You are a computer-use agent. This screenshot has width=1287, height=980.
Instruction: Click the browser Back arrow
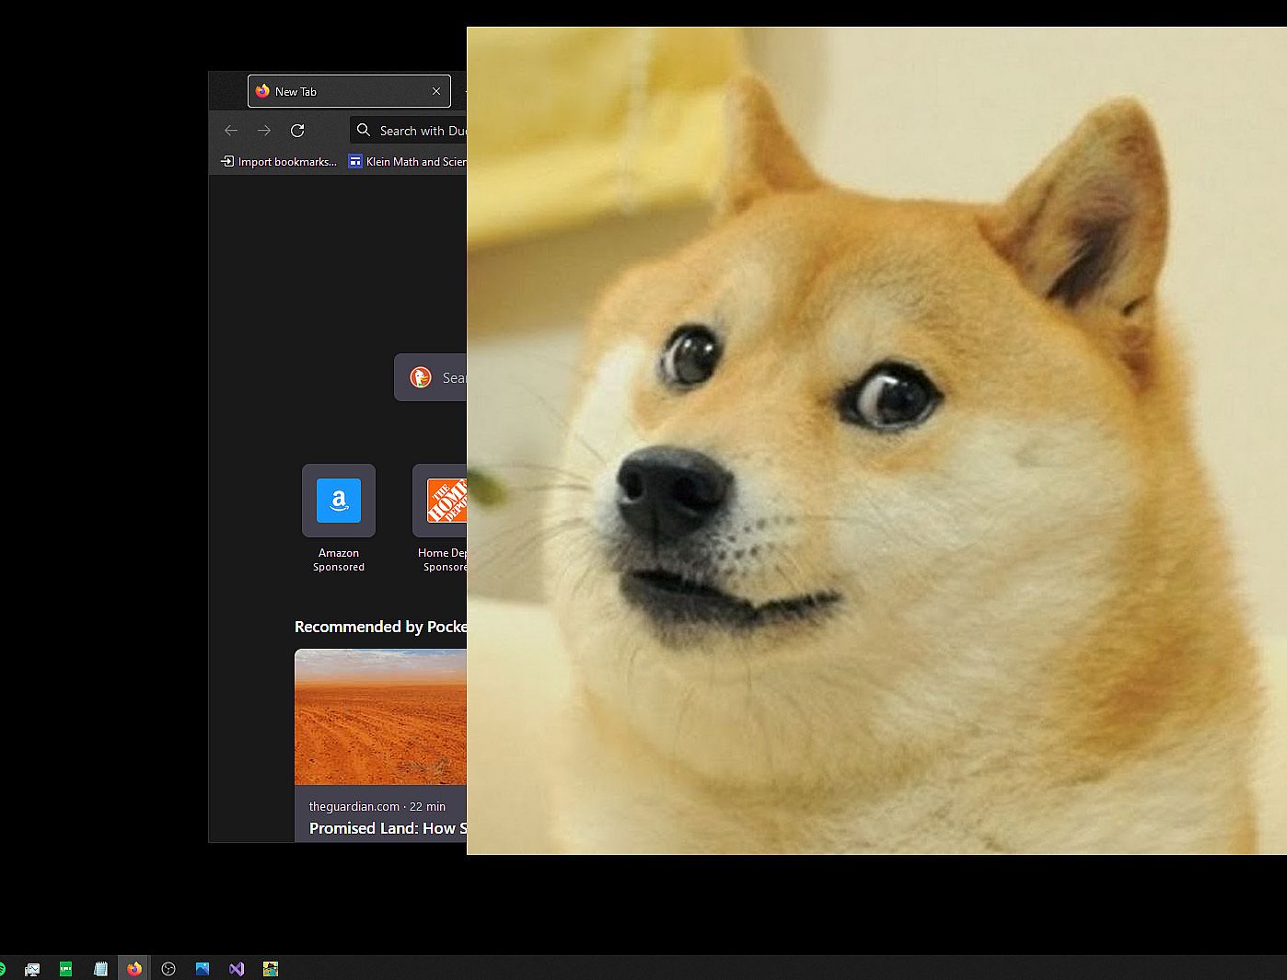tap(231, 131)
